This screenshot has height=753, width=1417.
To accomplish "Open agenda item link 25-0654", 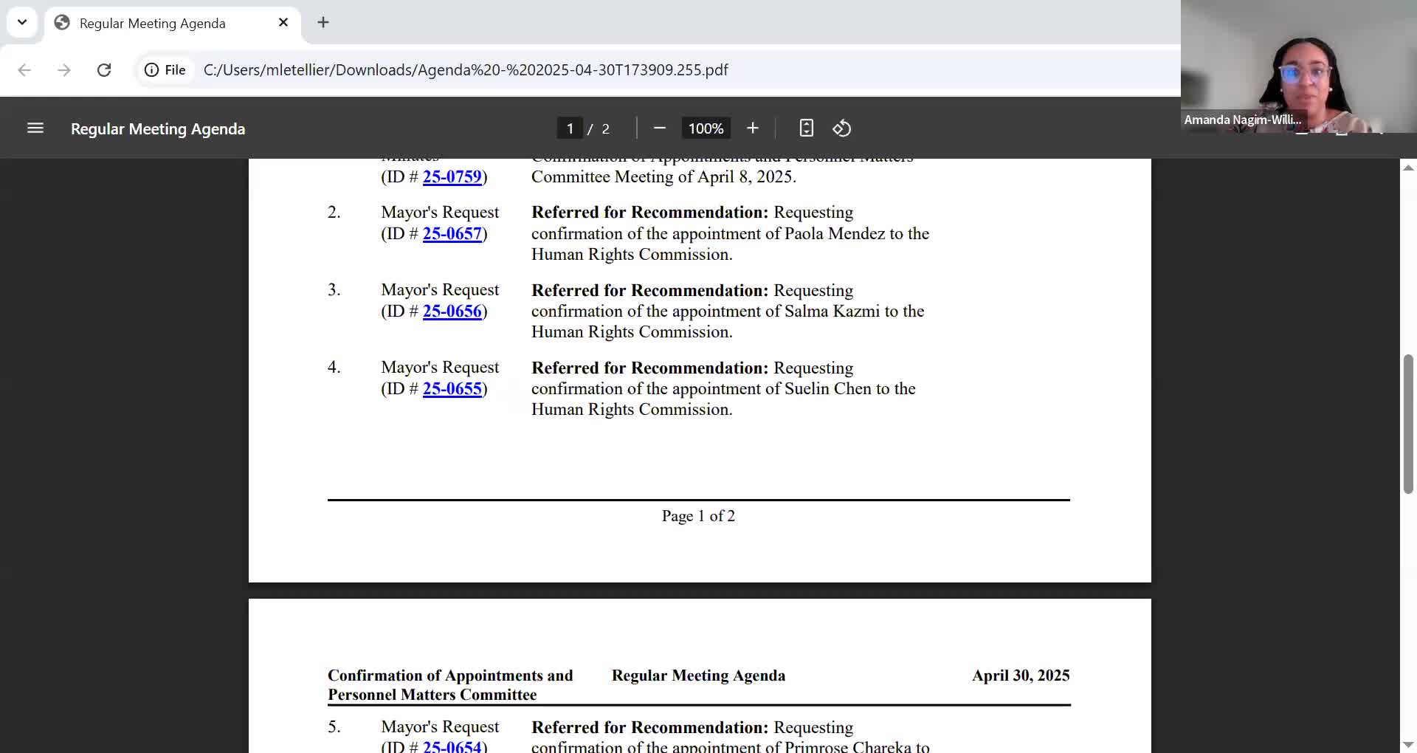I will pos(452,746).
